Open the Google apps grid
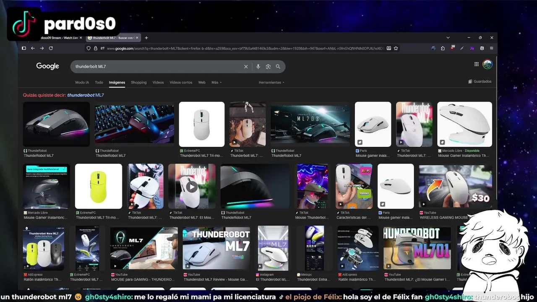The width and height of the screenshot is (537, 302). (x=476, y=64)
